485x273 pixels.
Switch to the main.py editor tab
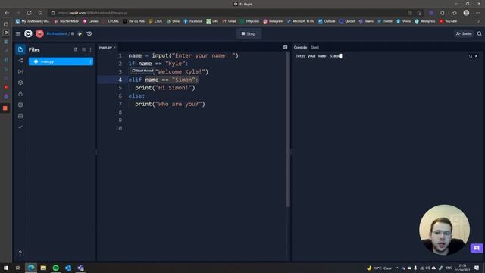107,47
